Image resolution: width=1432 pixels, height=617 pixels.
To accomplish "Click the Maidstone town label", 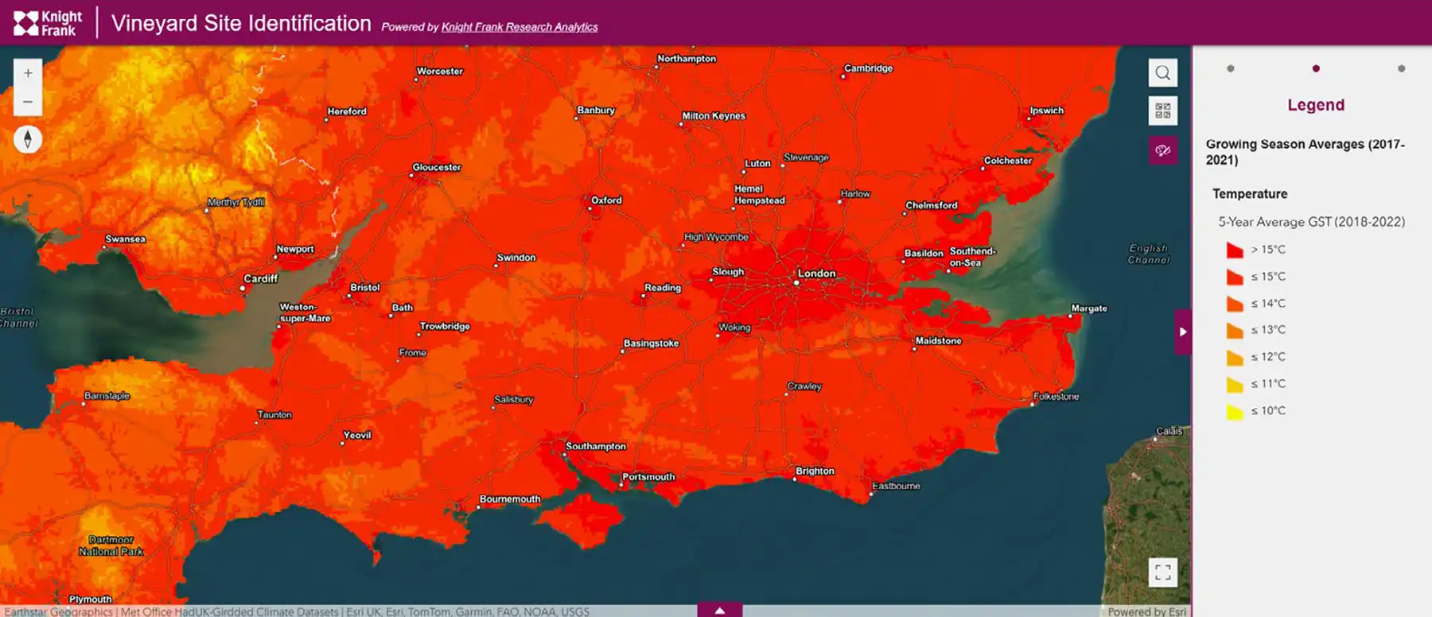I will click(x=939, y=341).
